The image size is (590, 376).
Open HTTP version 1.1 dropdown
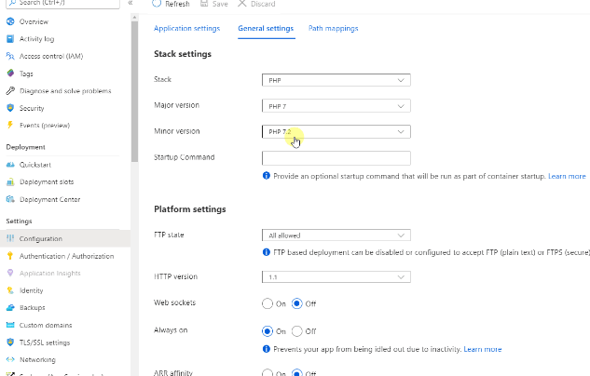pos(336,276)
